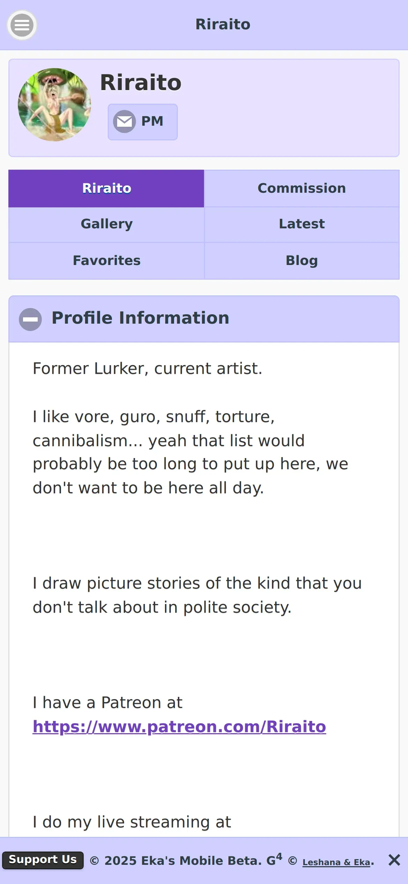Click the envelope icon to send a PM
The width and height of the screenshot is (408, 884).
click(x=124, y=121)
